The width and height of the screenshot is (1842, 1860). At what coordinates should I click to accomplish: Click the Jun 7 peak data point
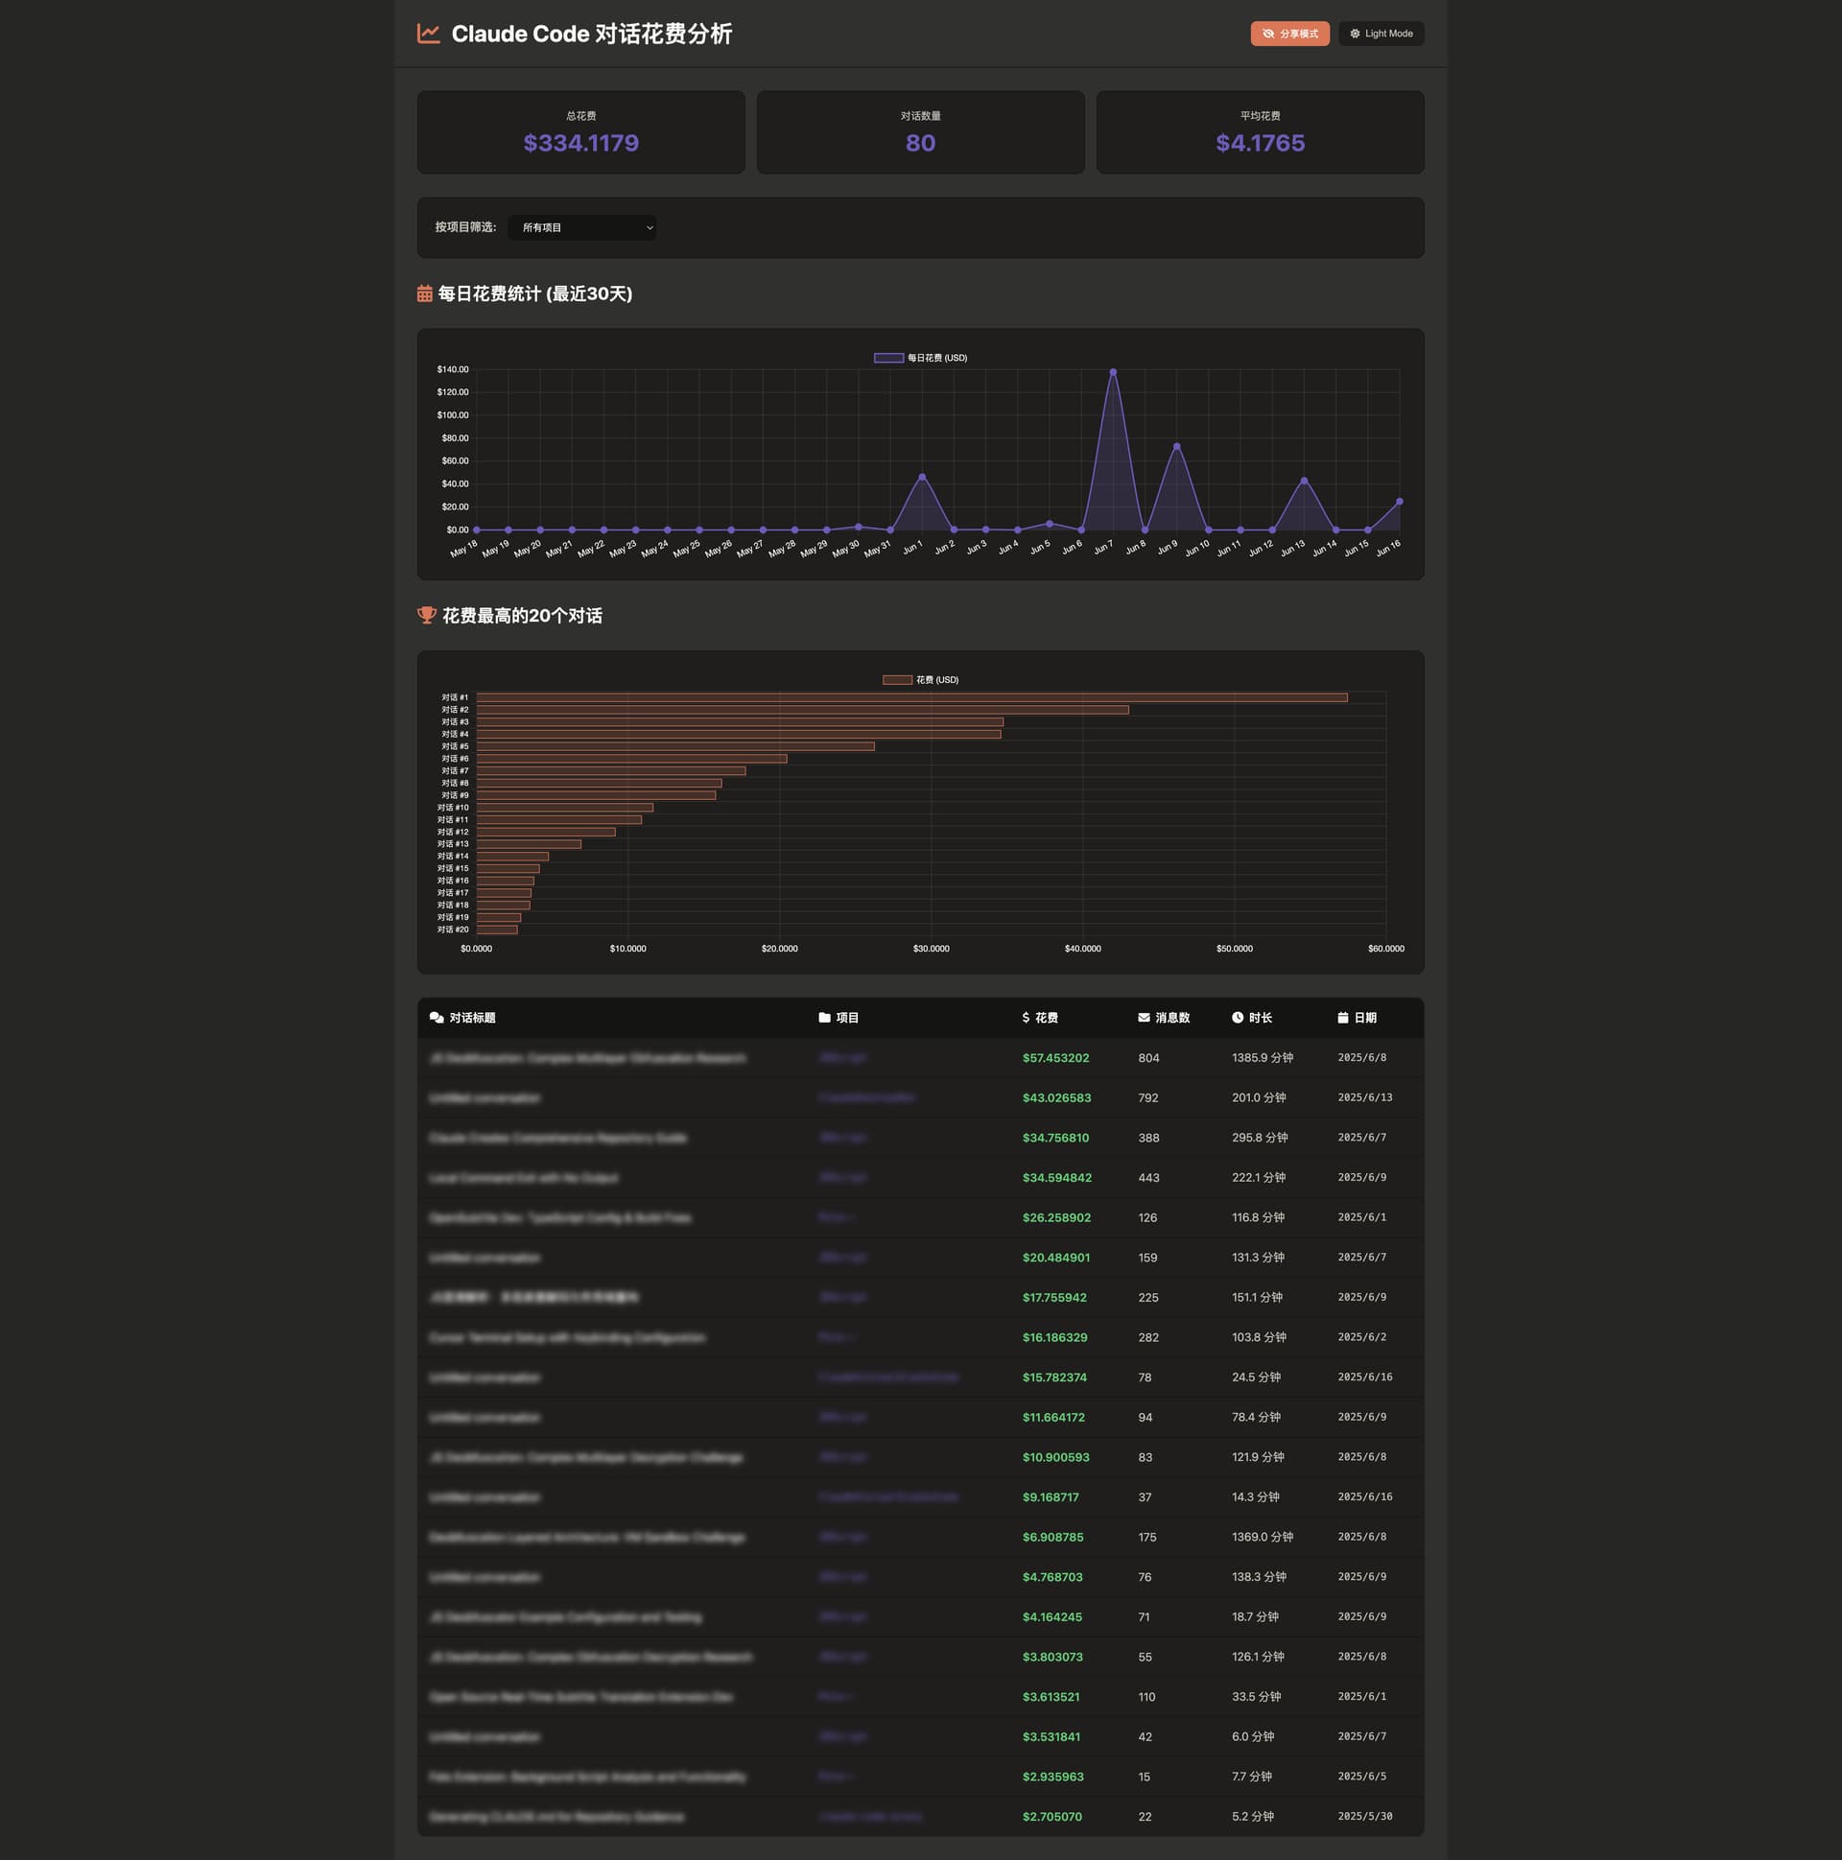point(1112,371)
